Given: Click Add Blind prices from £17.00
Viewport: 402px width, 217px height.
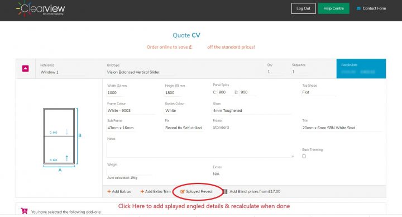Looking at the screenshot, I should (x=252, y=191).
